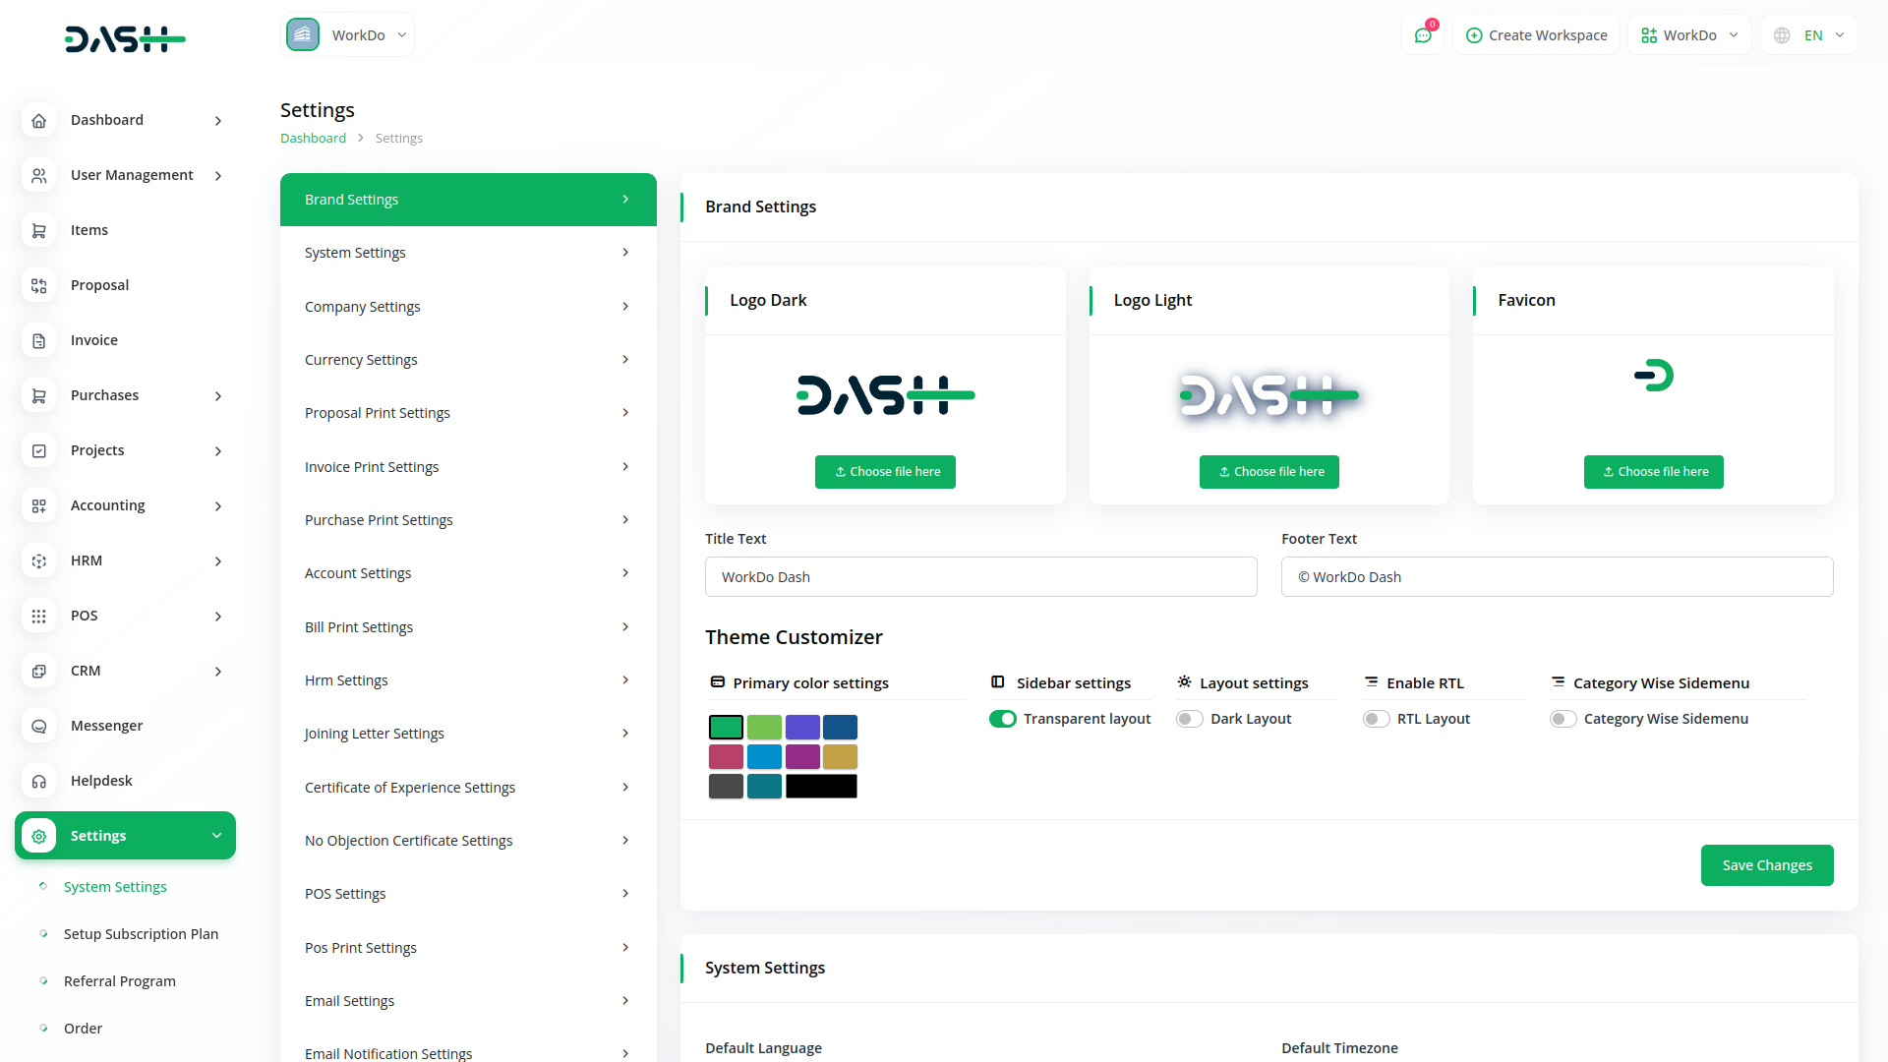1888x1062 pixels.
Task: Select the purple primary color swatch
Action: pos(802,727)
